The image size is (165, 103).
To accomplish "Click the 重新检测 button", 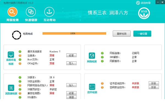I will pos(122,34).
